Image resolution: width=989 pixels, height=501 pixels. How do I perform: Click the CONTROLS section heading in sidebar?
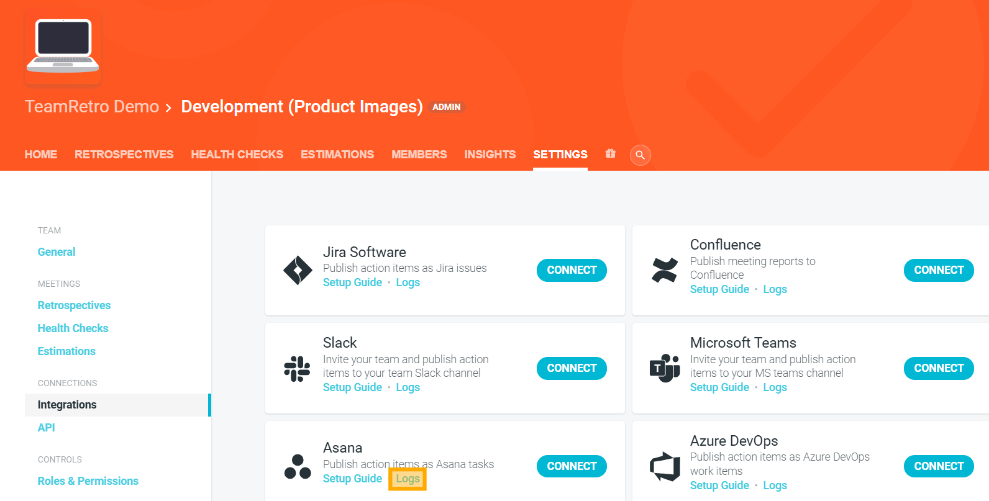pyautogui.click(x=60, y=459)
